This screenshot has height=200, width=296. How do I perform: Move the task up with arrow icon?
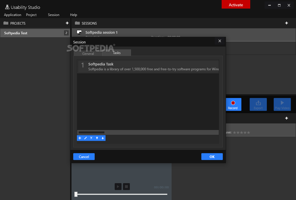[x=97, y=138]
